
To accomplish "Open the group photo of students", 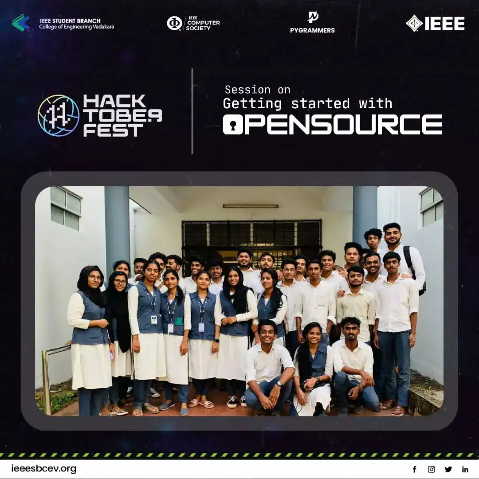I will 239,301.
